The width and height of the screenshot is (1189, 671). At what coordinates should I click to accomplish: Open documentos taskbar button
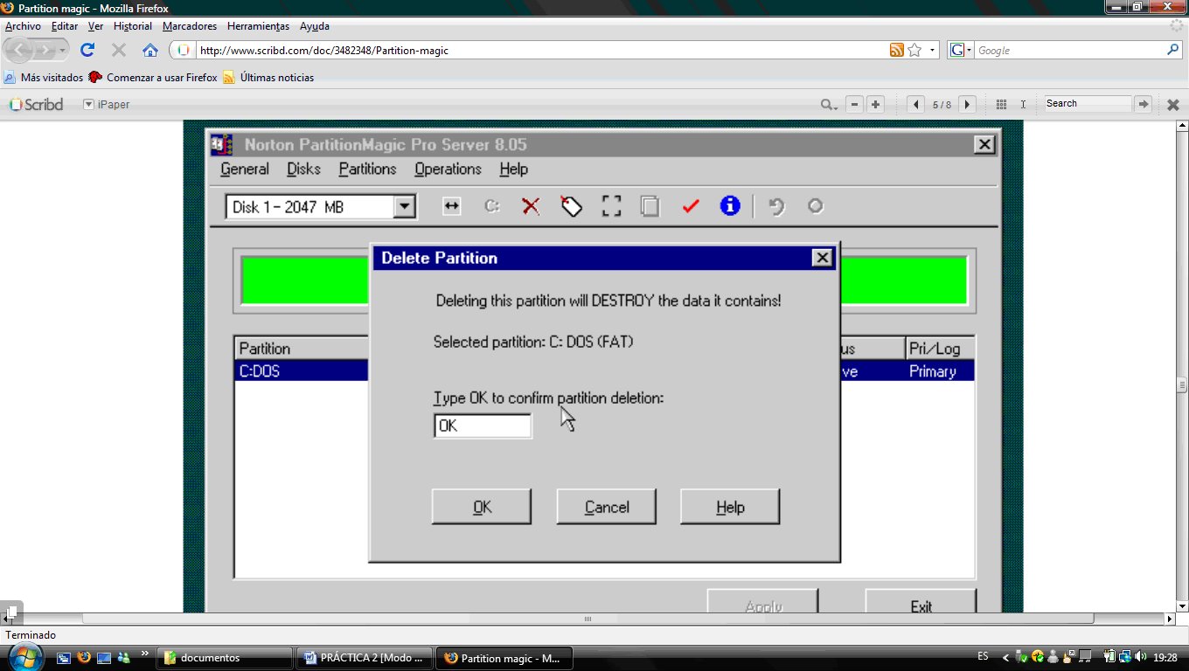(x=226, y=658)
